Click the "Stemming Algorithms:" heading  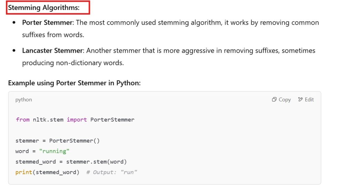44,8
